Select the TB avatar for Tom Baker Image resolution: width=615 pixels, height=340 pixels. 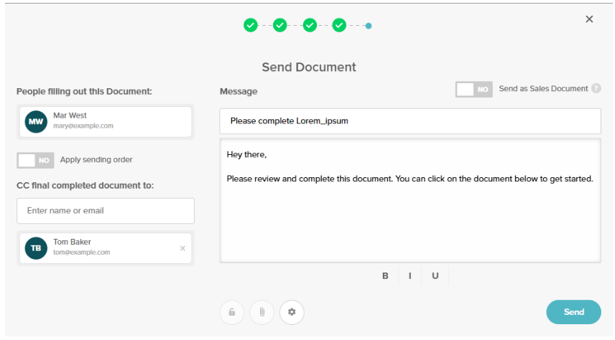[36, 248]
